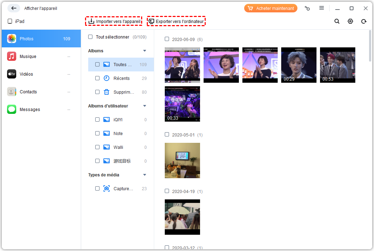Click Importer vers l'appareil button
The width and height of the screenshot is (374, 251).
pyautogui.click(x=114, y=22)
